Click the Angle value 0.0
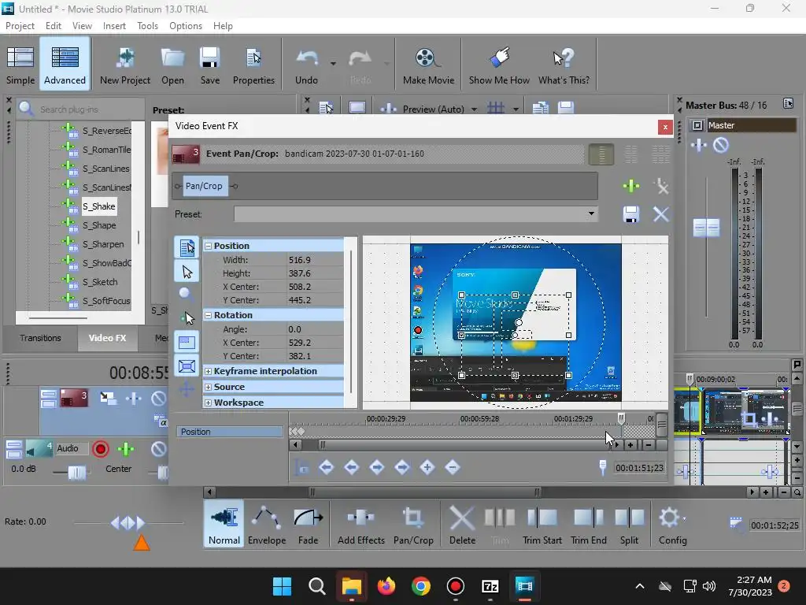806x605 pixels. (x=315, y=329)
